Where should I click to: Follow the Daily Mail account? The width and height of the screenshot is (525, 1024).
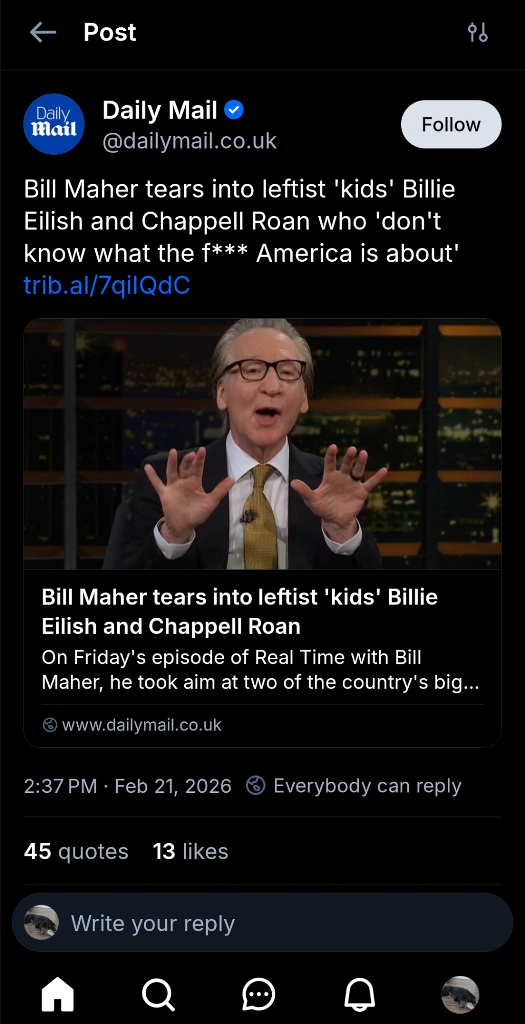click(451, 124)
